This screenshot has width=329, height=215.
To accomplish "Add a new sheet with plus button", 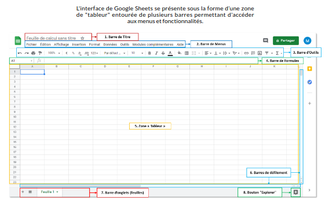I will click(x=23, y=192).
